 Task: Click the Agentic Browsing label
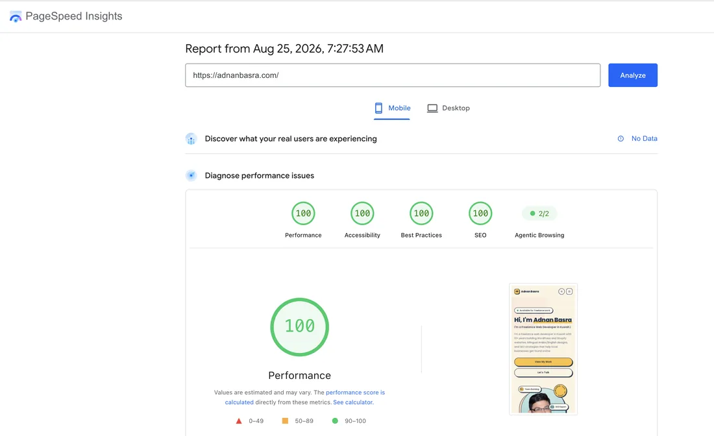click(x=539, y=236)
